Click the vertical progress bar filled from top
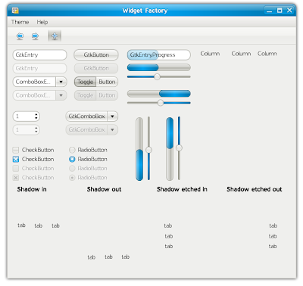303x286 pixels. [x=170, y=149]
